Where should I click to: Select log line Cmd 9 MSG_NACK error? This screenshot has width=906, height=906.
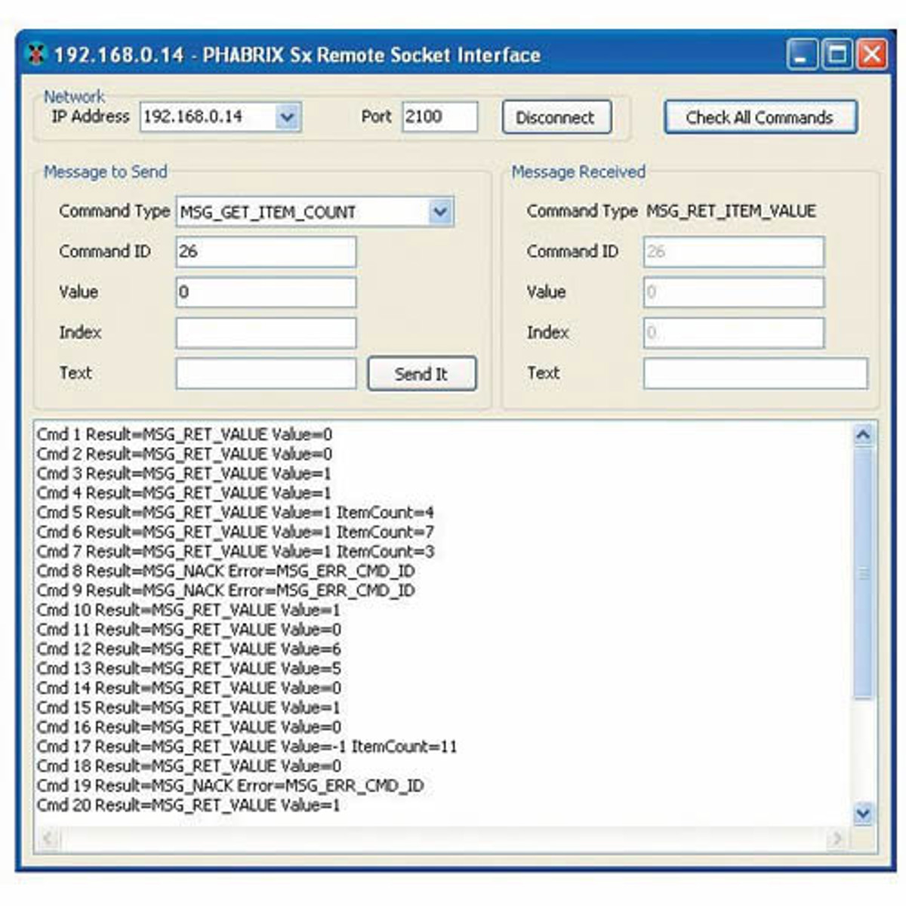226,590
